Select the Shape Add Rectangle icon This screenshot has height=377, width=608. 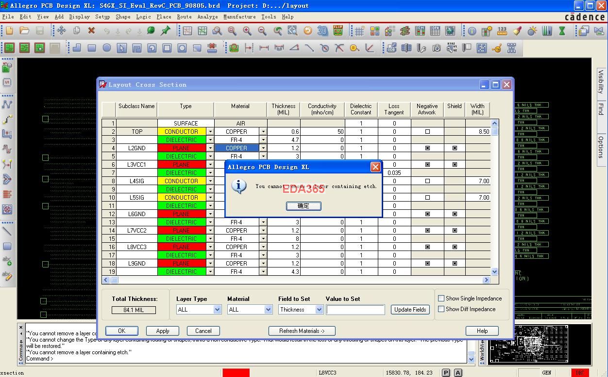[91, 48]
